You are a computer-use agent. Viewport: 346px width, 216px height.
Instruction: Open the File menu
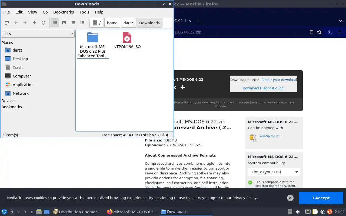[6, 12]
